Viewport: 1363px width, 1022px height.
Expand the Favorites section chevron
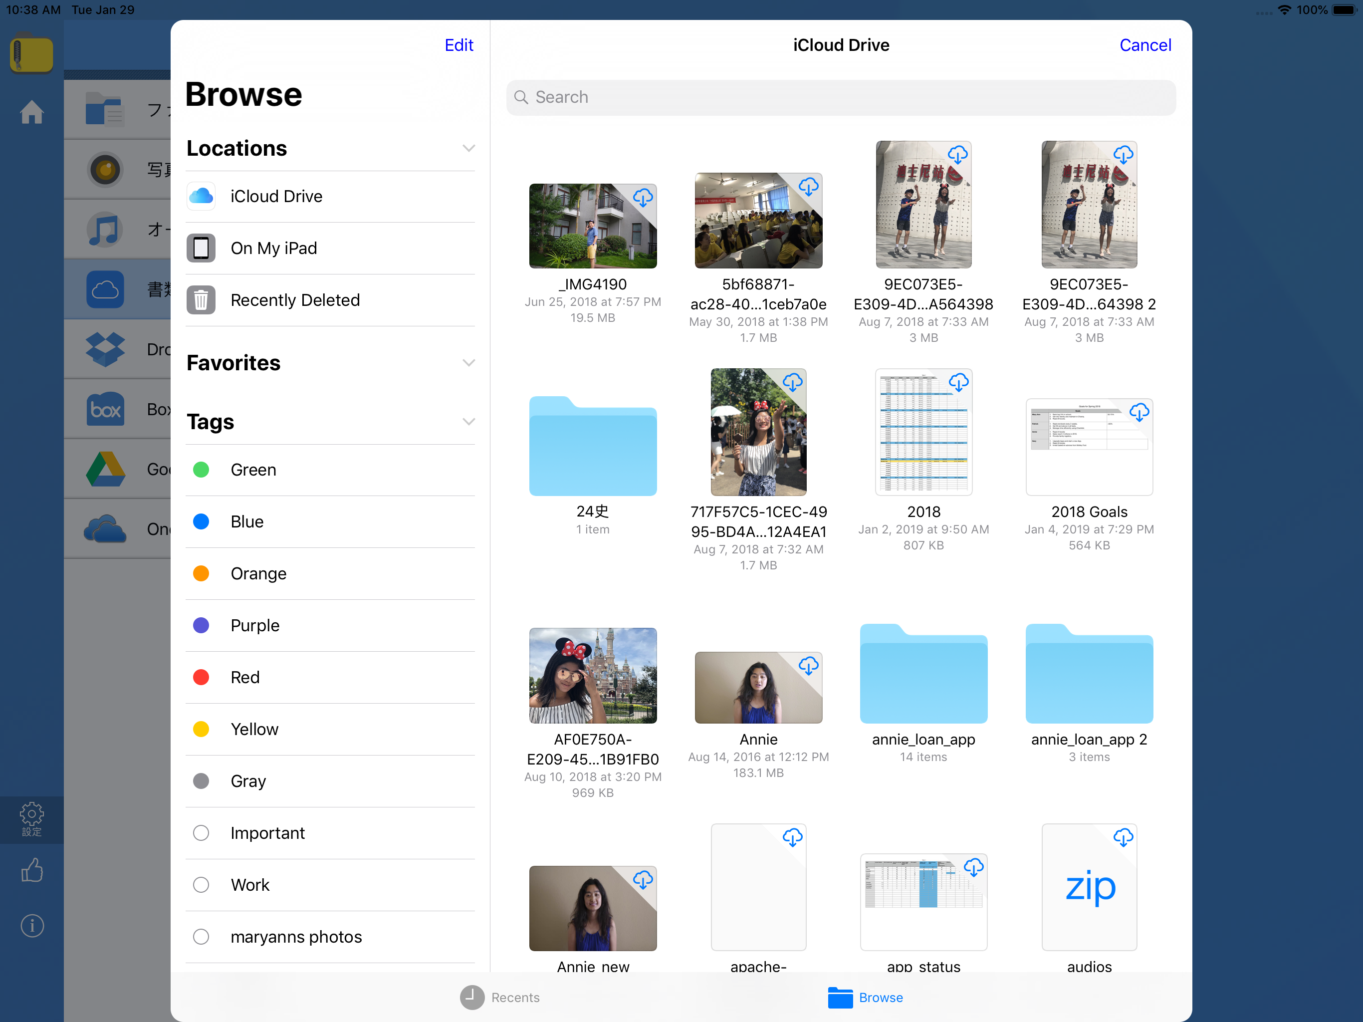coord(468,363)
